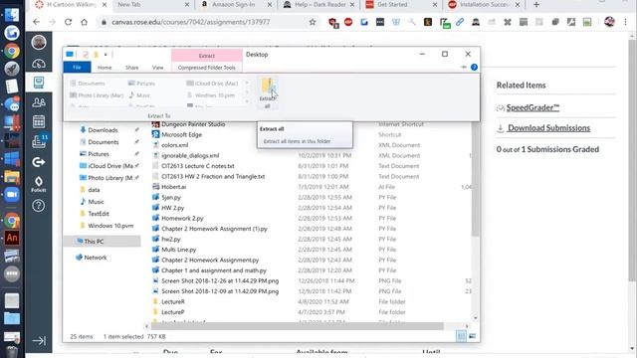Select Screen Shot 2018-12-09 png file
This screenshot has width=637, height=358.
coord(220,291)
